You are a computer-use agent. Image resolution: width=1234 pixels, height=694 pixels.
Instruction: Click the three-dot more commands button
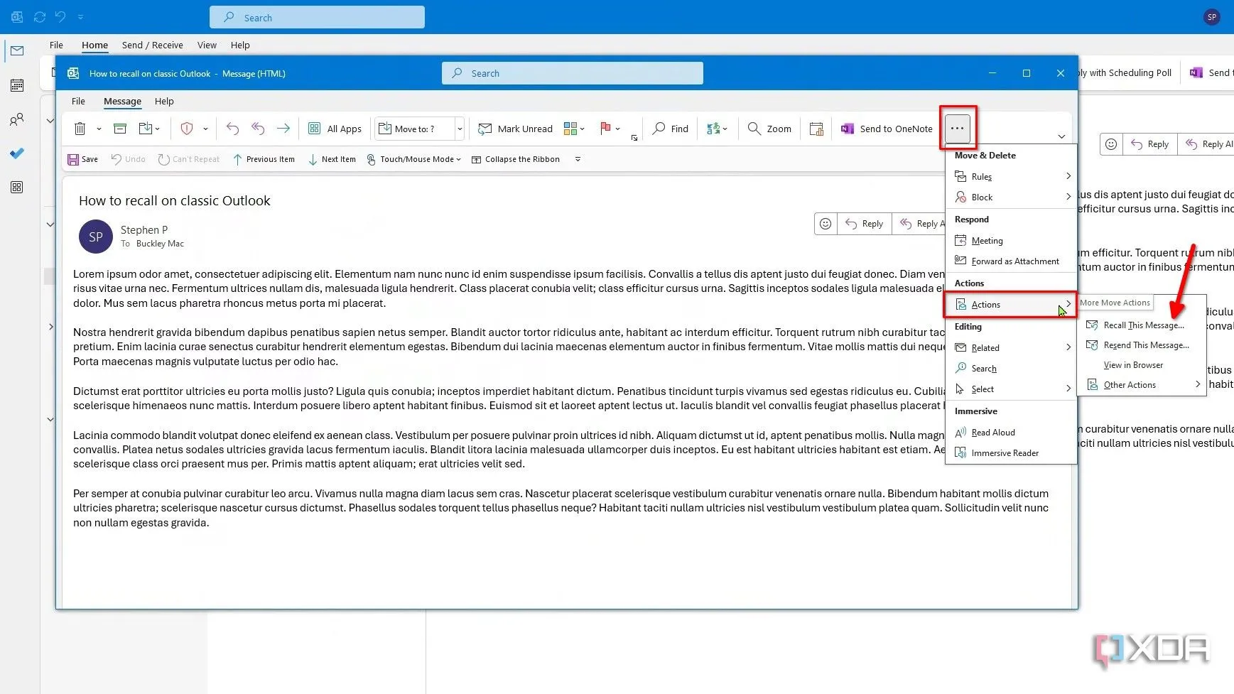tap(958, 129)
